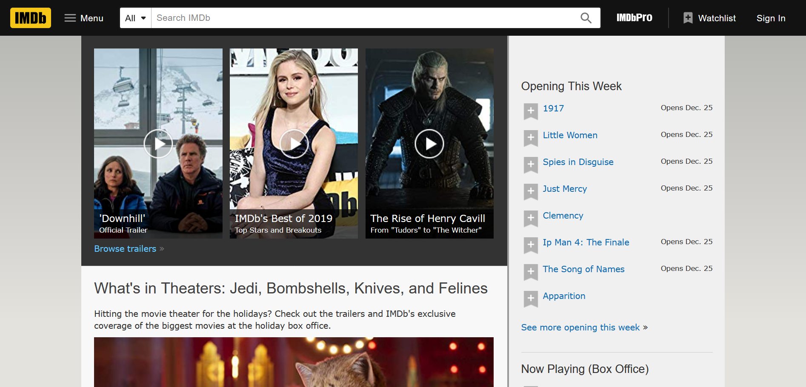
Task: Add Apparition to your watchlist
Action: 531,299
